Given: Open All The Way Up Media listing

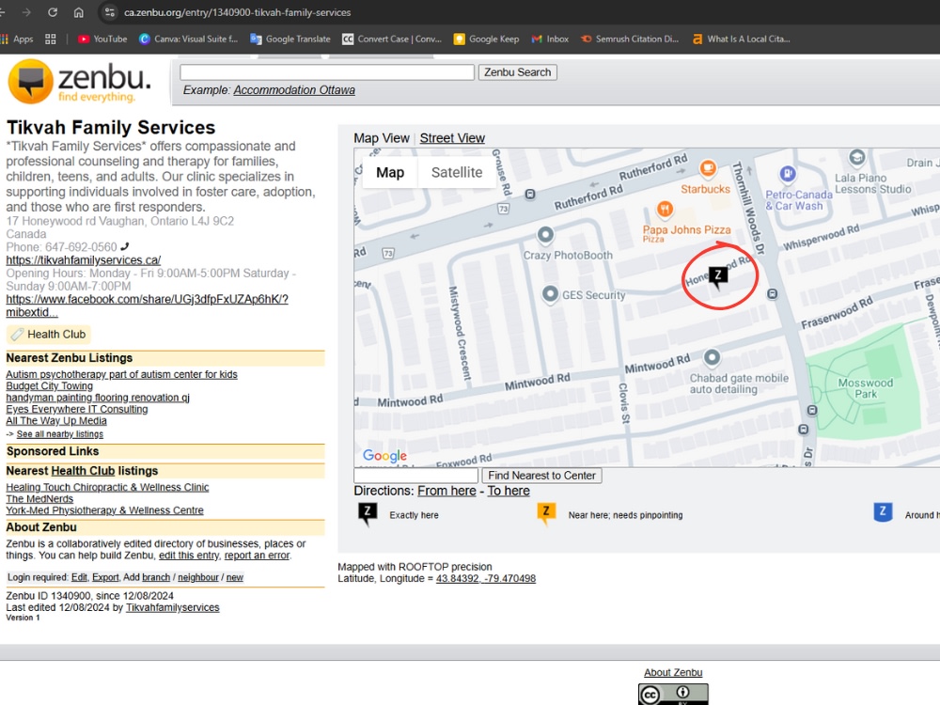Looking at the screenshot, I should pyautogui.click(x=56, y=421).
